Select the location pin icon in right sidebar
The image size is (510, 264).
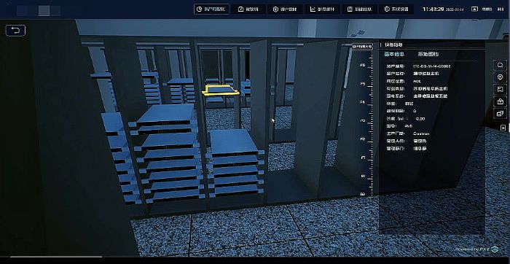(x=501, y=77)
